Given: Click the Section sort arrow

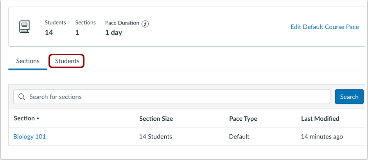Looking at the screenshot, I should coord(38,118).
